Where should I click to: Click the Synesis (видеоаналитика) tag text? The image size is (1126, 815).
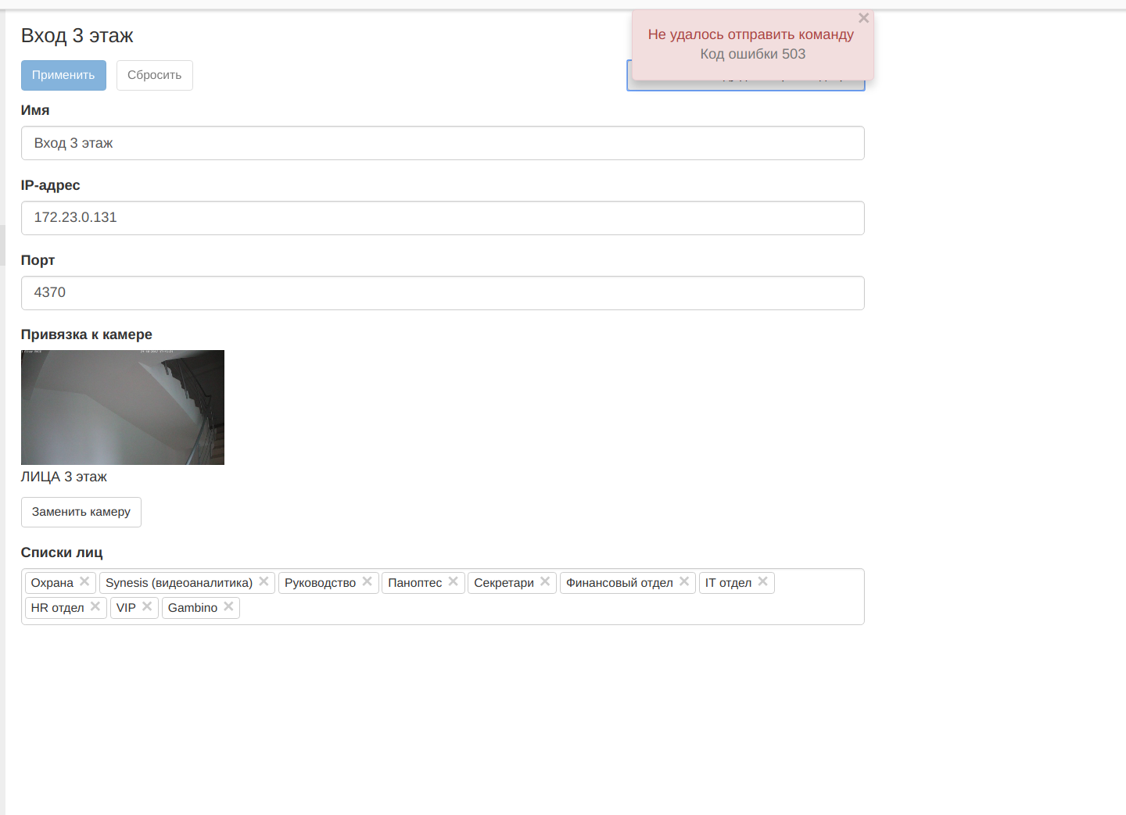(179, 583)
